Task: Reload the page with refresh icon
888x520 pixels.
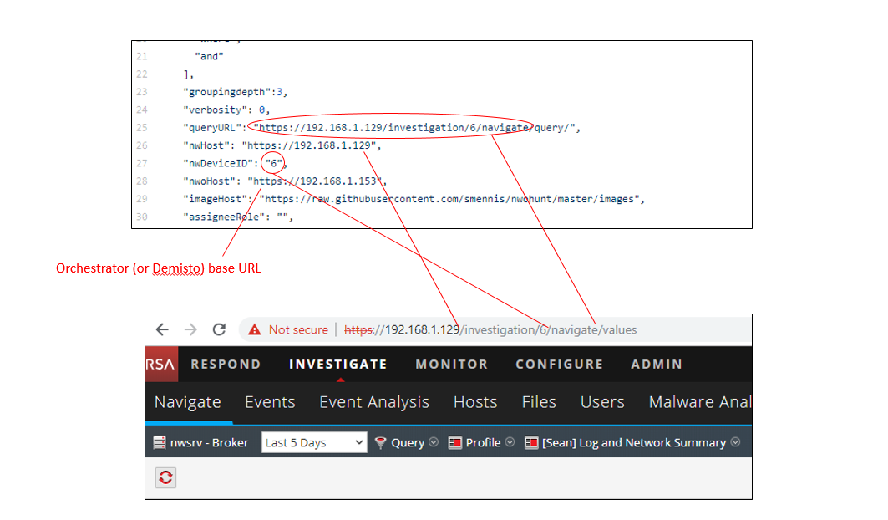Action: tap(219, 329)
